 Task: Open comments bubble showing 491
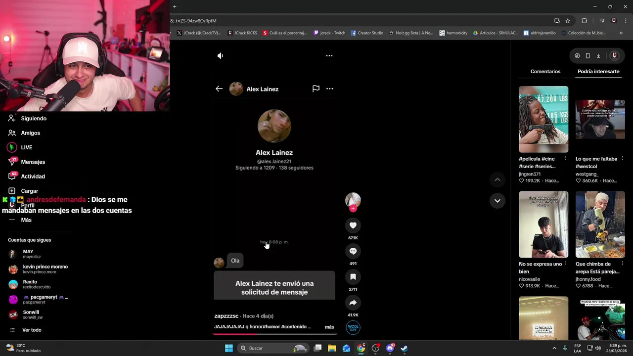(x=353, y=251)
